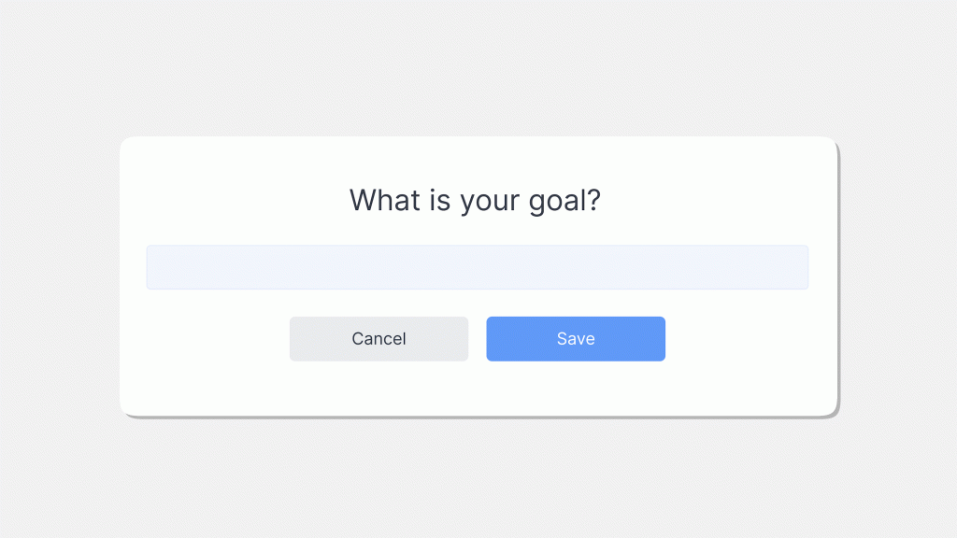Place cursor in the empty goal box

pyautogui.click(x=478, y=267)
